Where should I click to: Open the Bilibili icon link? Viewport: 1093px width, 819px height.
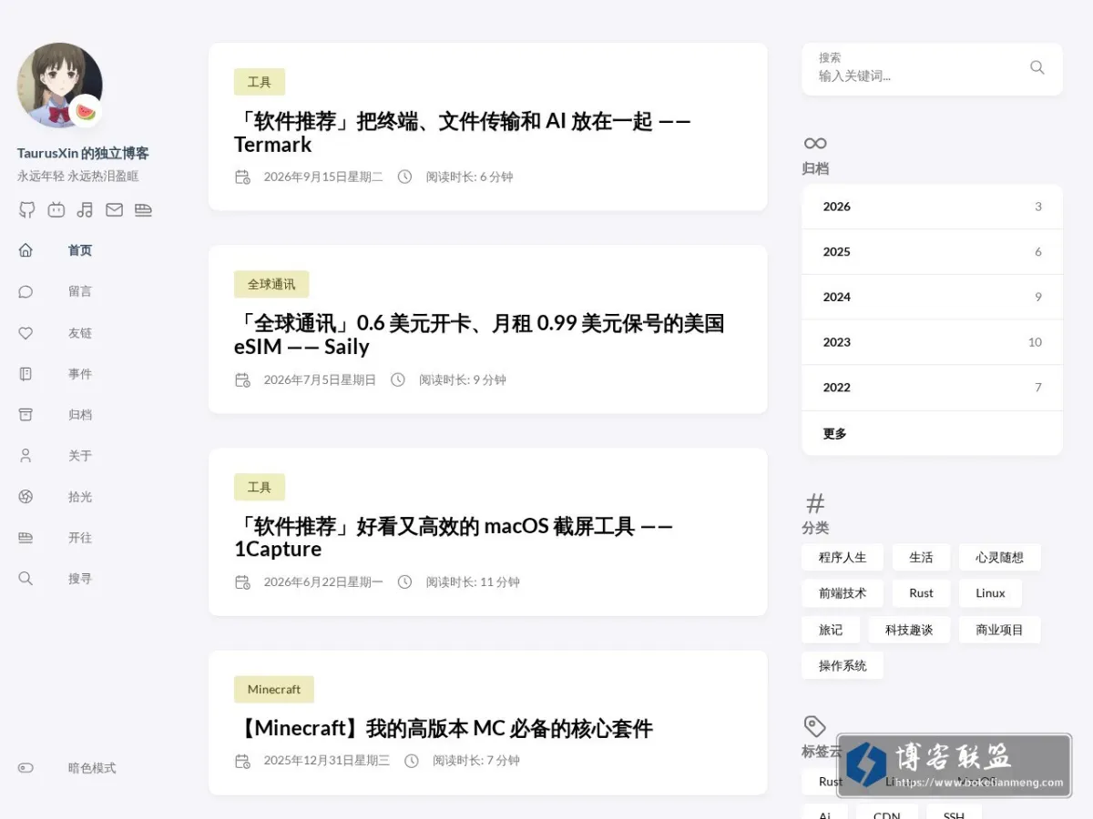pyautogui.click(x=56, y=210)
